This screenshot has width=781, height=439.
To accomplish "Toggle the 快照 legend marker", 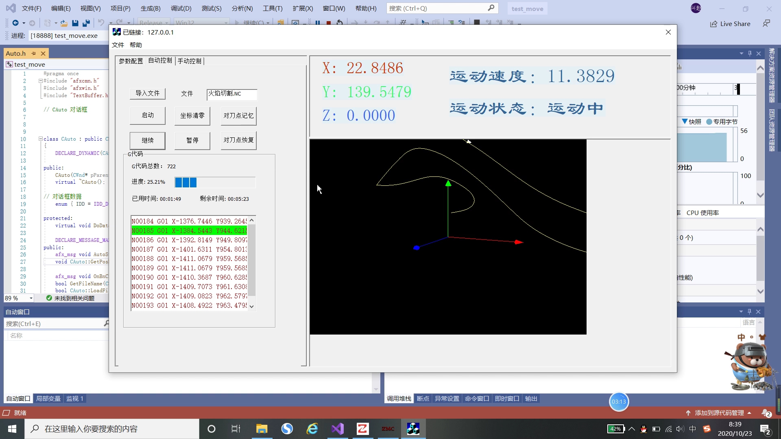I will click(x=685, y=122).
